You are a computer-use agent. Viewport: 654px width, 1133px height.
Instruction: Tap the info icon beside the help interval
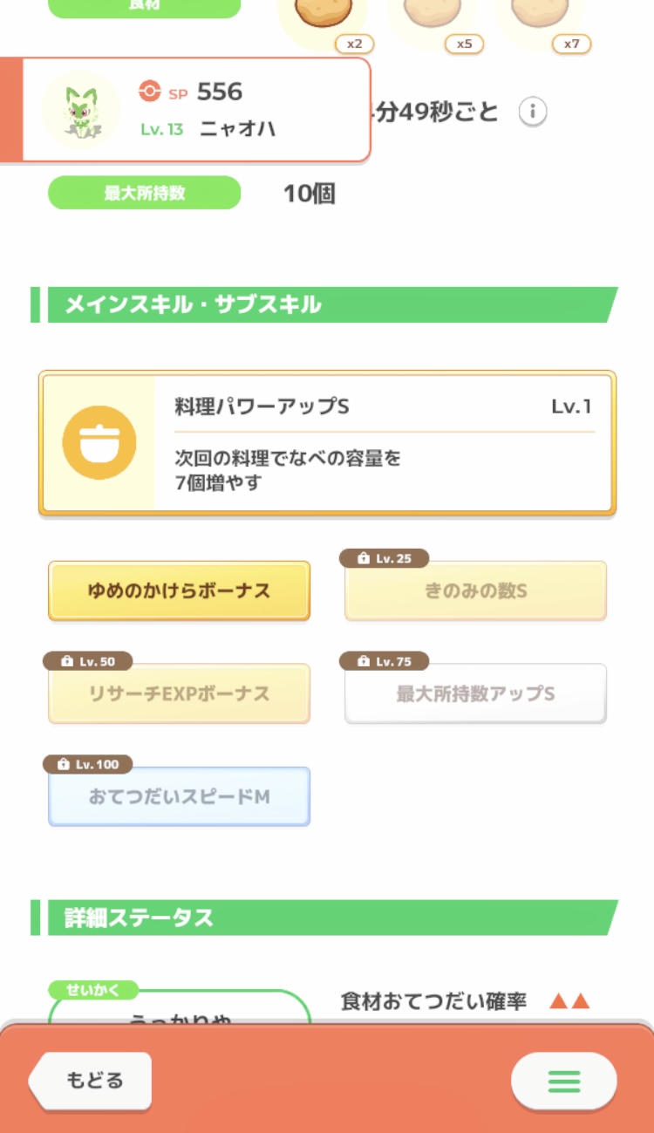coord(533,112)
